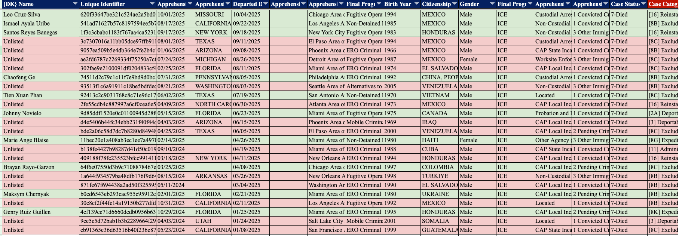Select the Probation and apprehension method cell

[553, 113]
